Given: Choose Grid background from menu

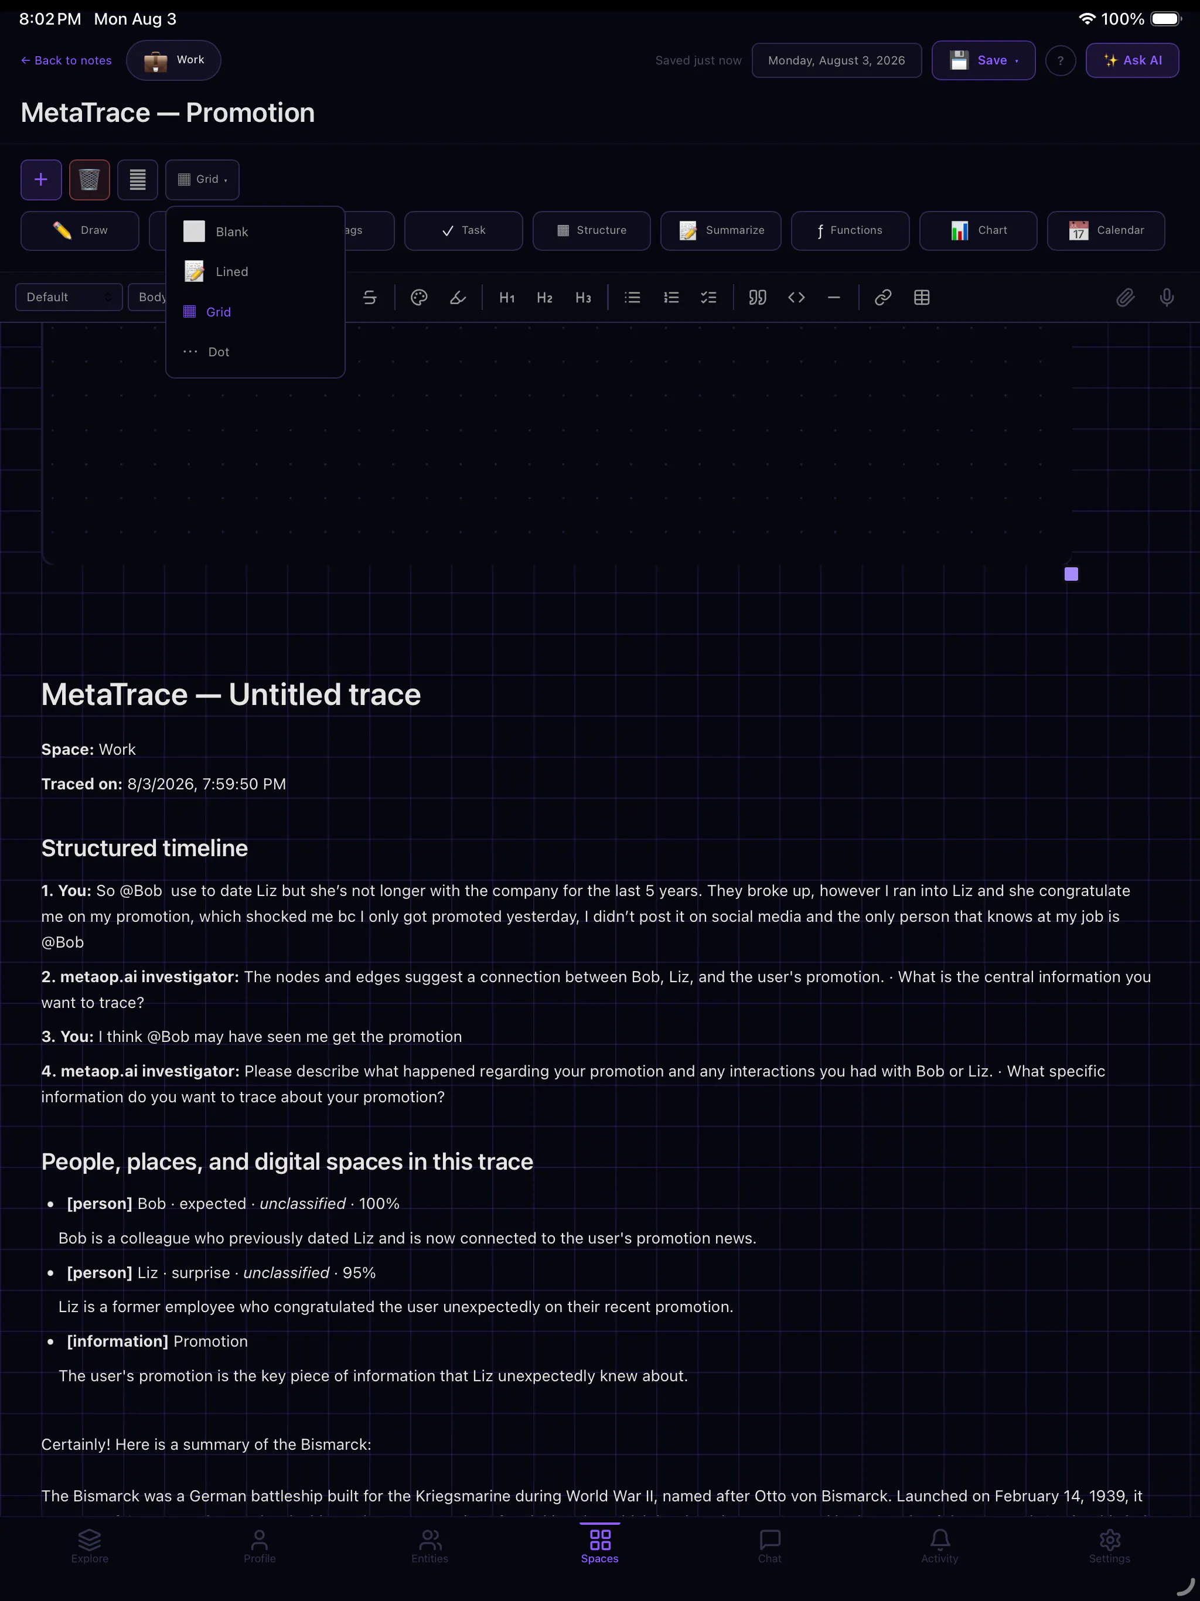Looking at the screenshot, I should coord(255,312).
